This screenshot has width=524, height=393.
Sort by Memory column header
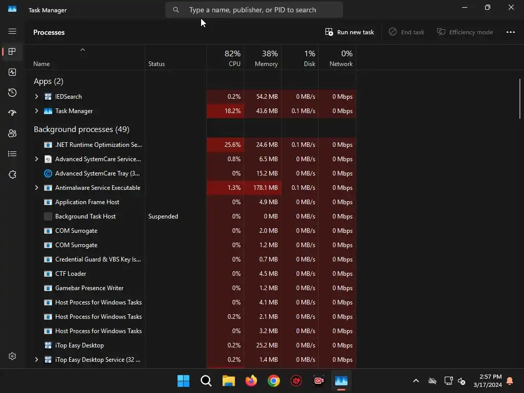click(x=263, y=58)
